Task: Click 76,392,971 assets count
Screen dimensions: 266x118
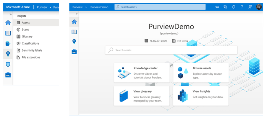Action: (x=156, y=41)
